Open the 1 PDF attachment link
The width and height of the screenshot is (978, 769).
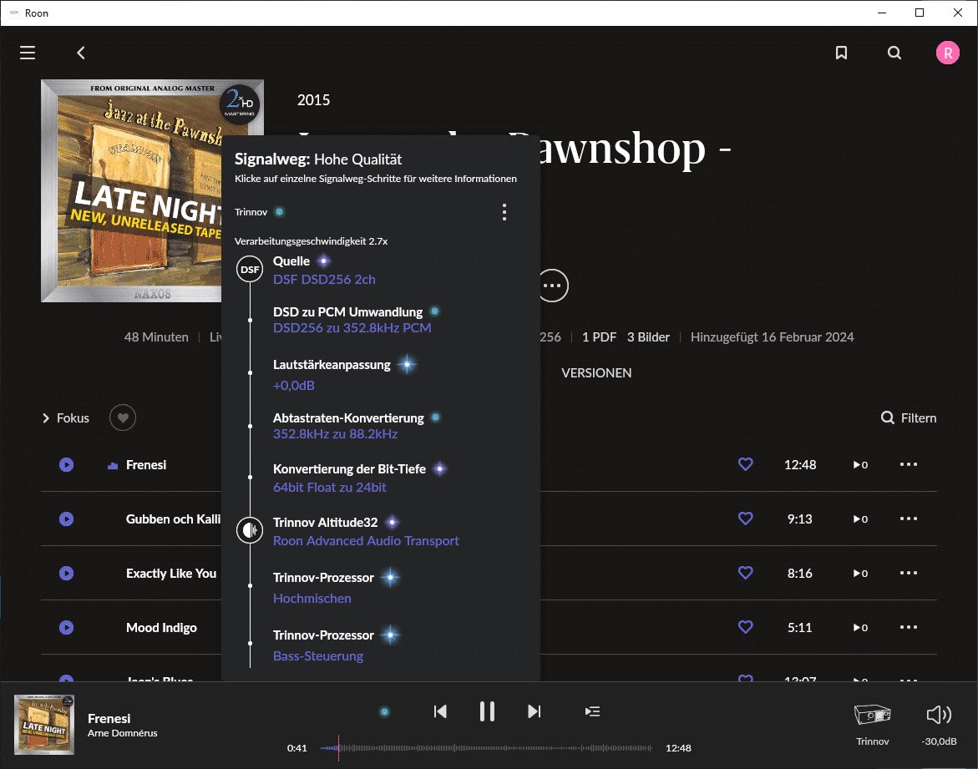point(599,337)
